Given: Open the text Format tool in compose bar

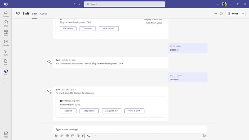Looking at the screenshot, I should point(56,136).
